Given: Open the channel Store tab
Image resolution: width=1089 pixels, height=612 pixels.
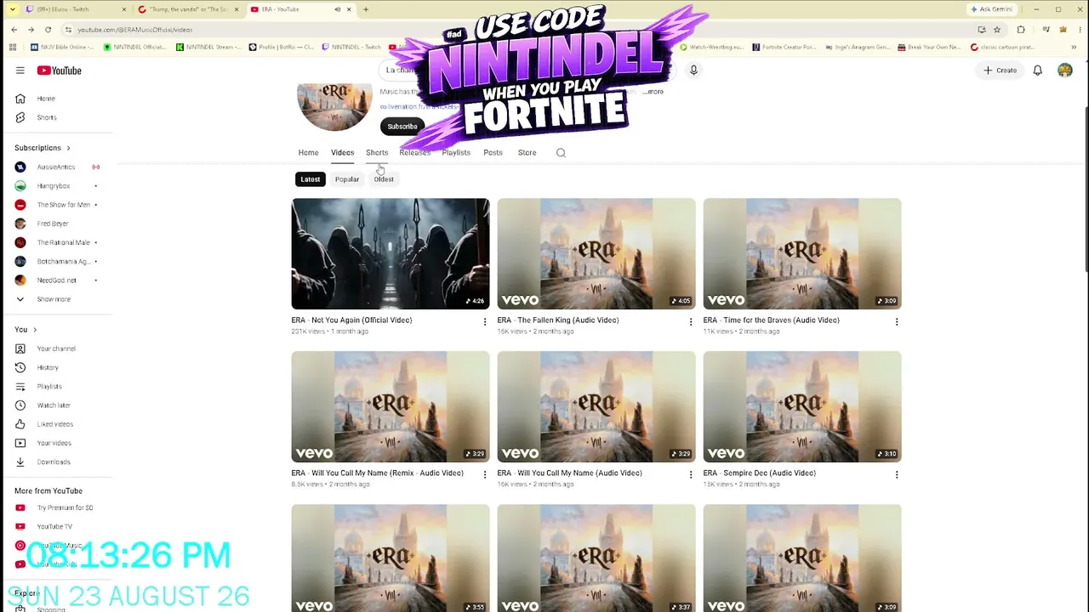Looking at the screenshot, I should tap(527, 153).
